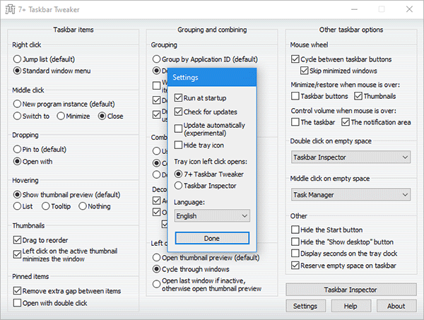424x320 pixels.
Task: Enable the Run at startup checkbox
Action: coord(179,97)
